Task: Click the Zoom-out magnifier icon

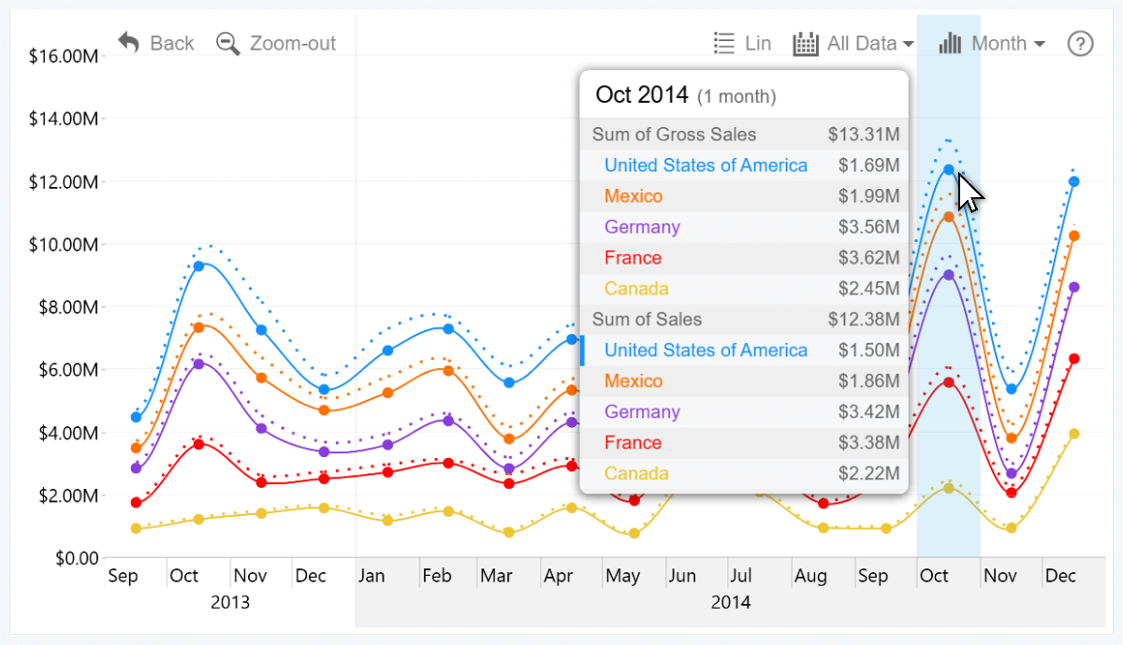Action: pos(226,43)
